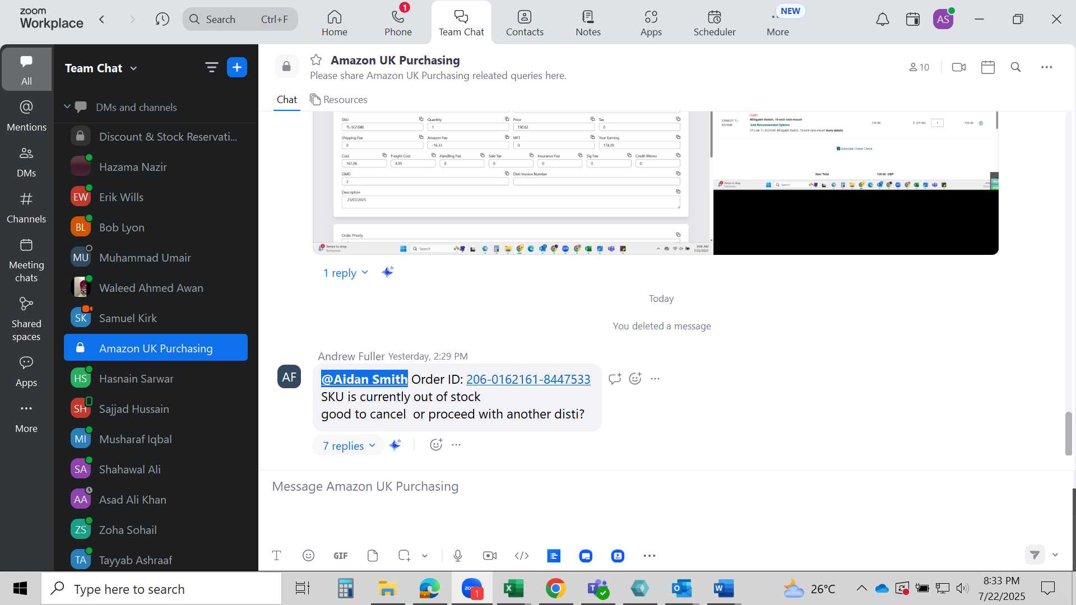This screenshot has width=1076, height=605.
Task: Open Discount & Stock Reservation channel
Action: coord(156,137)
